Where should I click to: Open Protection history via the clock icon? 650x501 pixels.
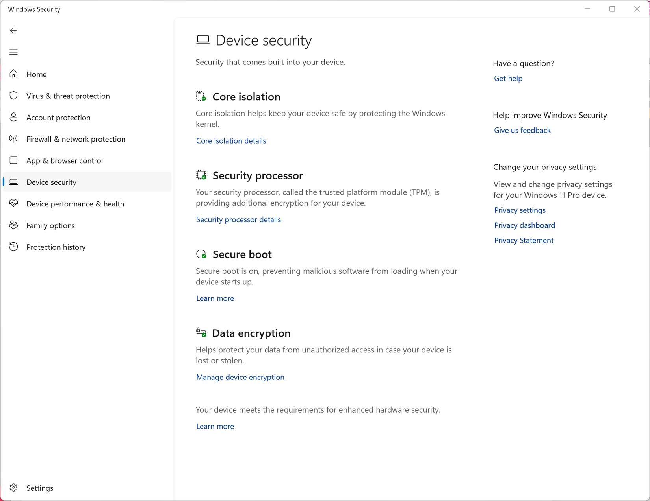pyautogui.click(x=13, y=247)
